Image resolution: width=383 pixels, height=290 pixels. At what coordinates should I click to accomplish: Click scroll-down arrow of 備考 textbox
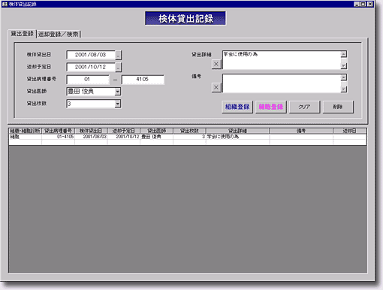[344, 89]
